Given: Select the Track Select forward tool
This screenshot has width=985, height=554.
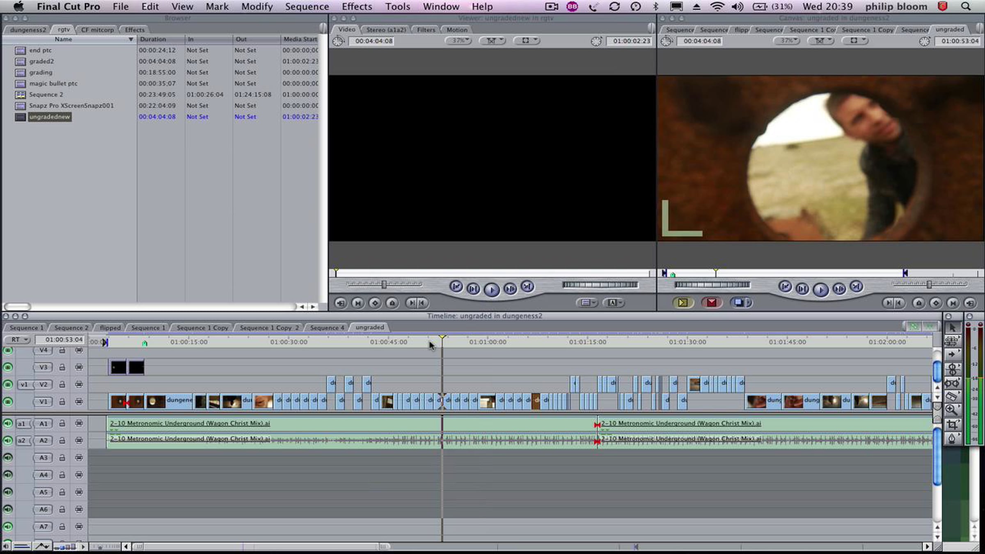Looking at the screenshot, I should [952, 355].
